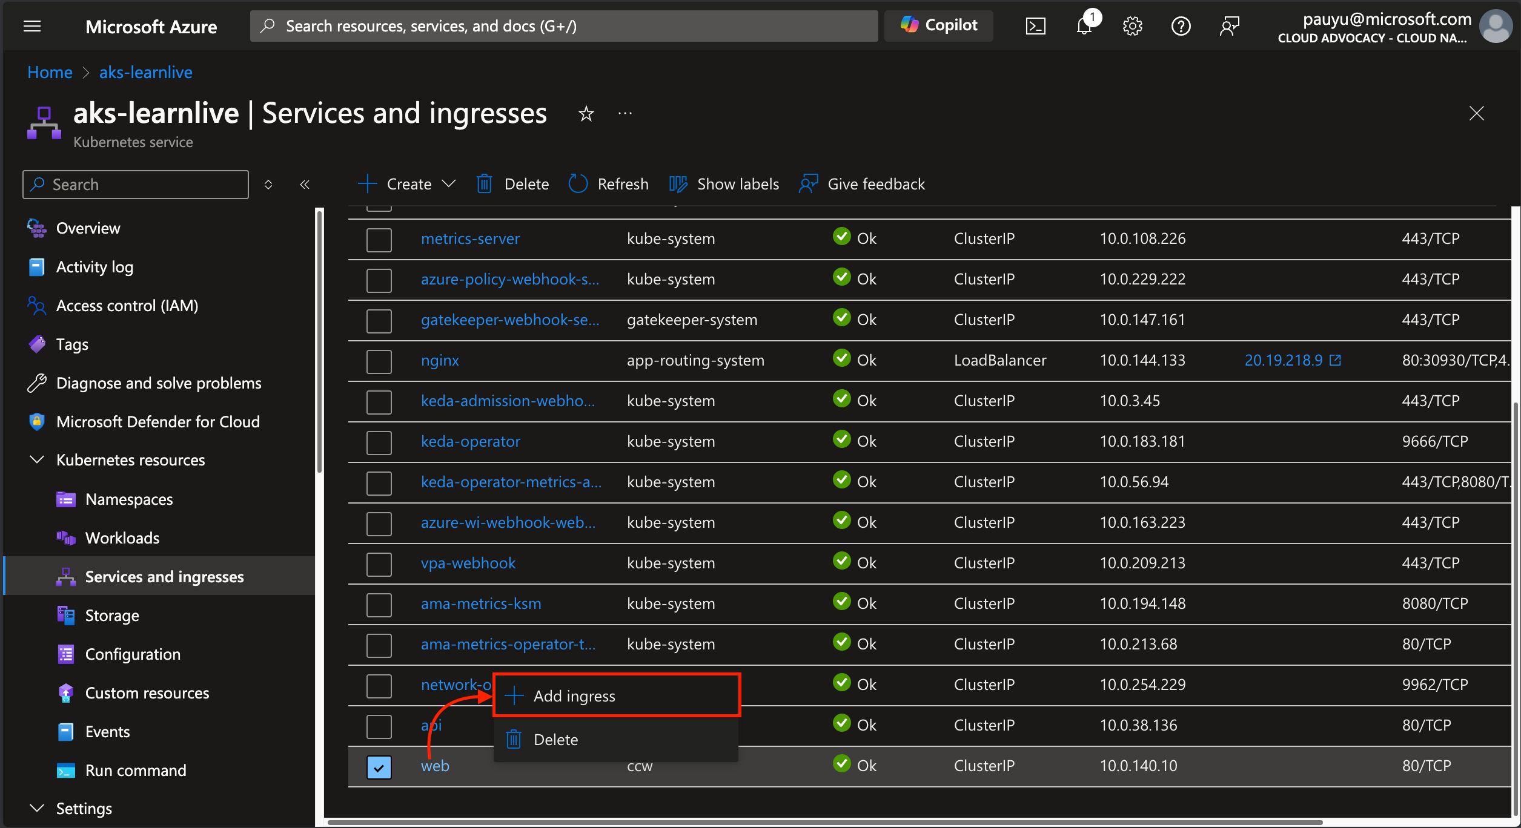Collapse the sidebar with double chevron
This screenshot has height=828, width=1521.
(305, 184)
